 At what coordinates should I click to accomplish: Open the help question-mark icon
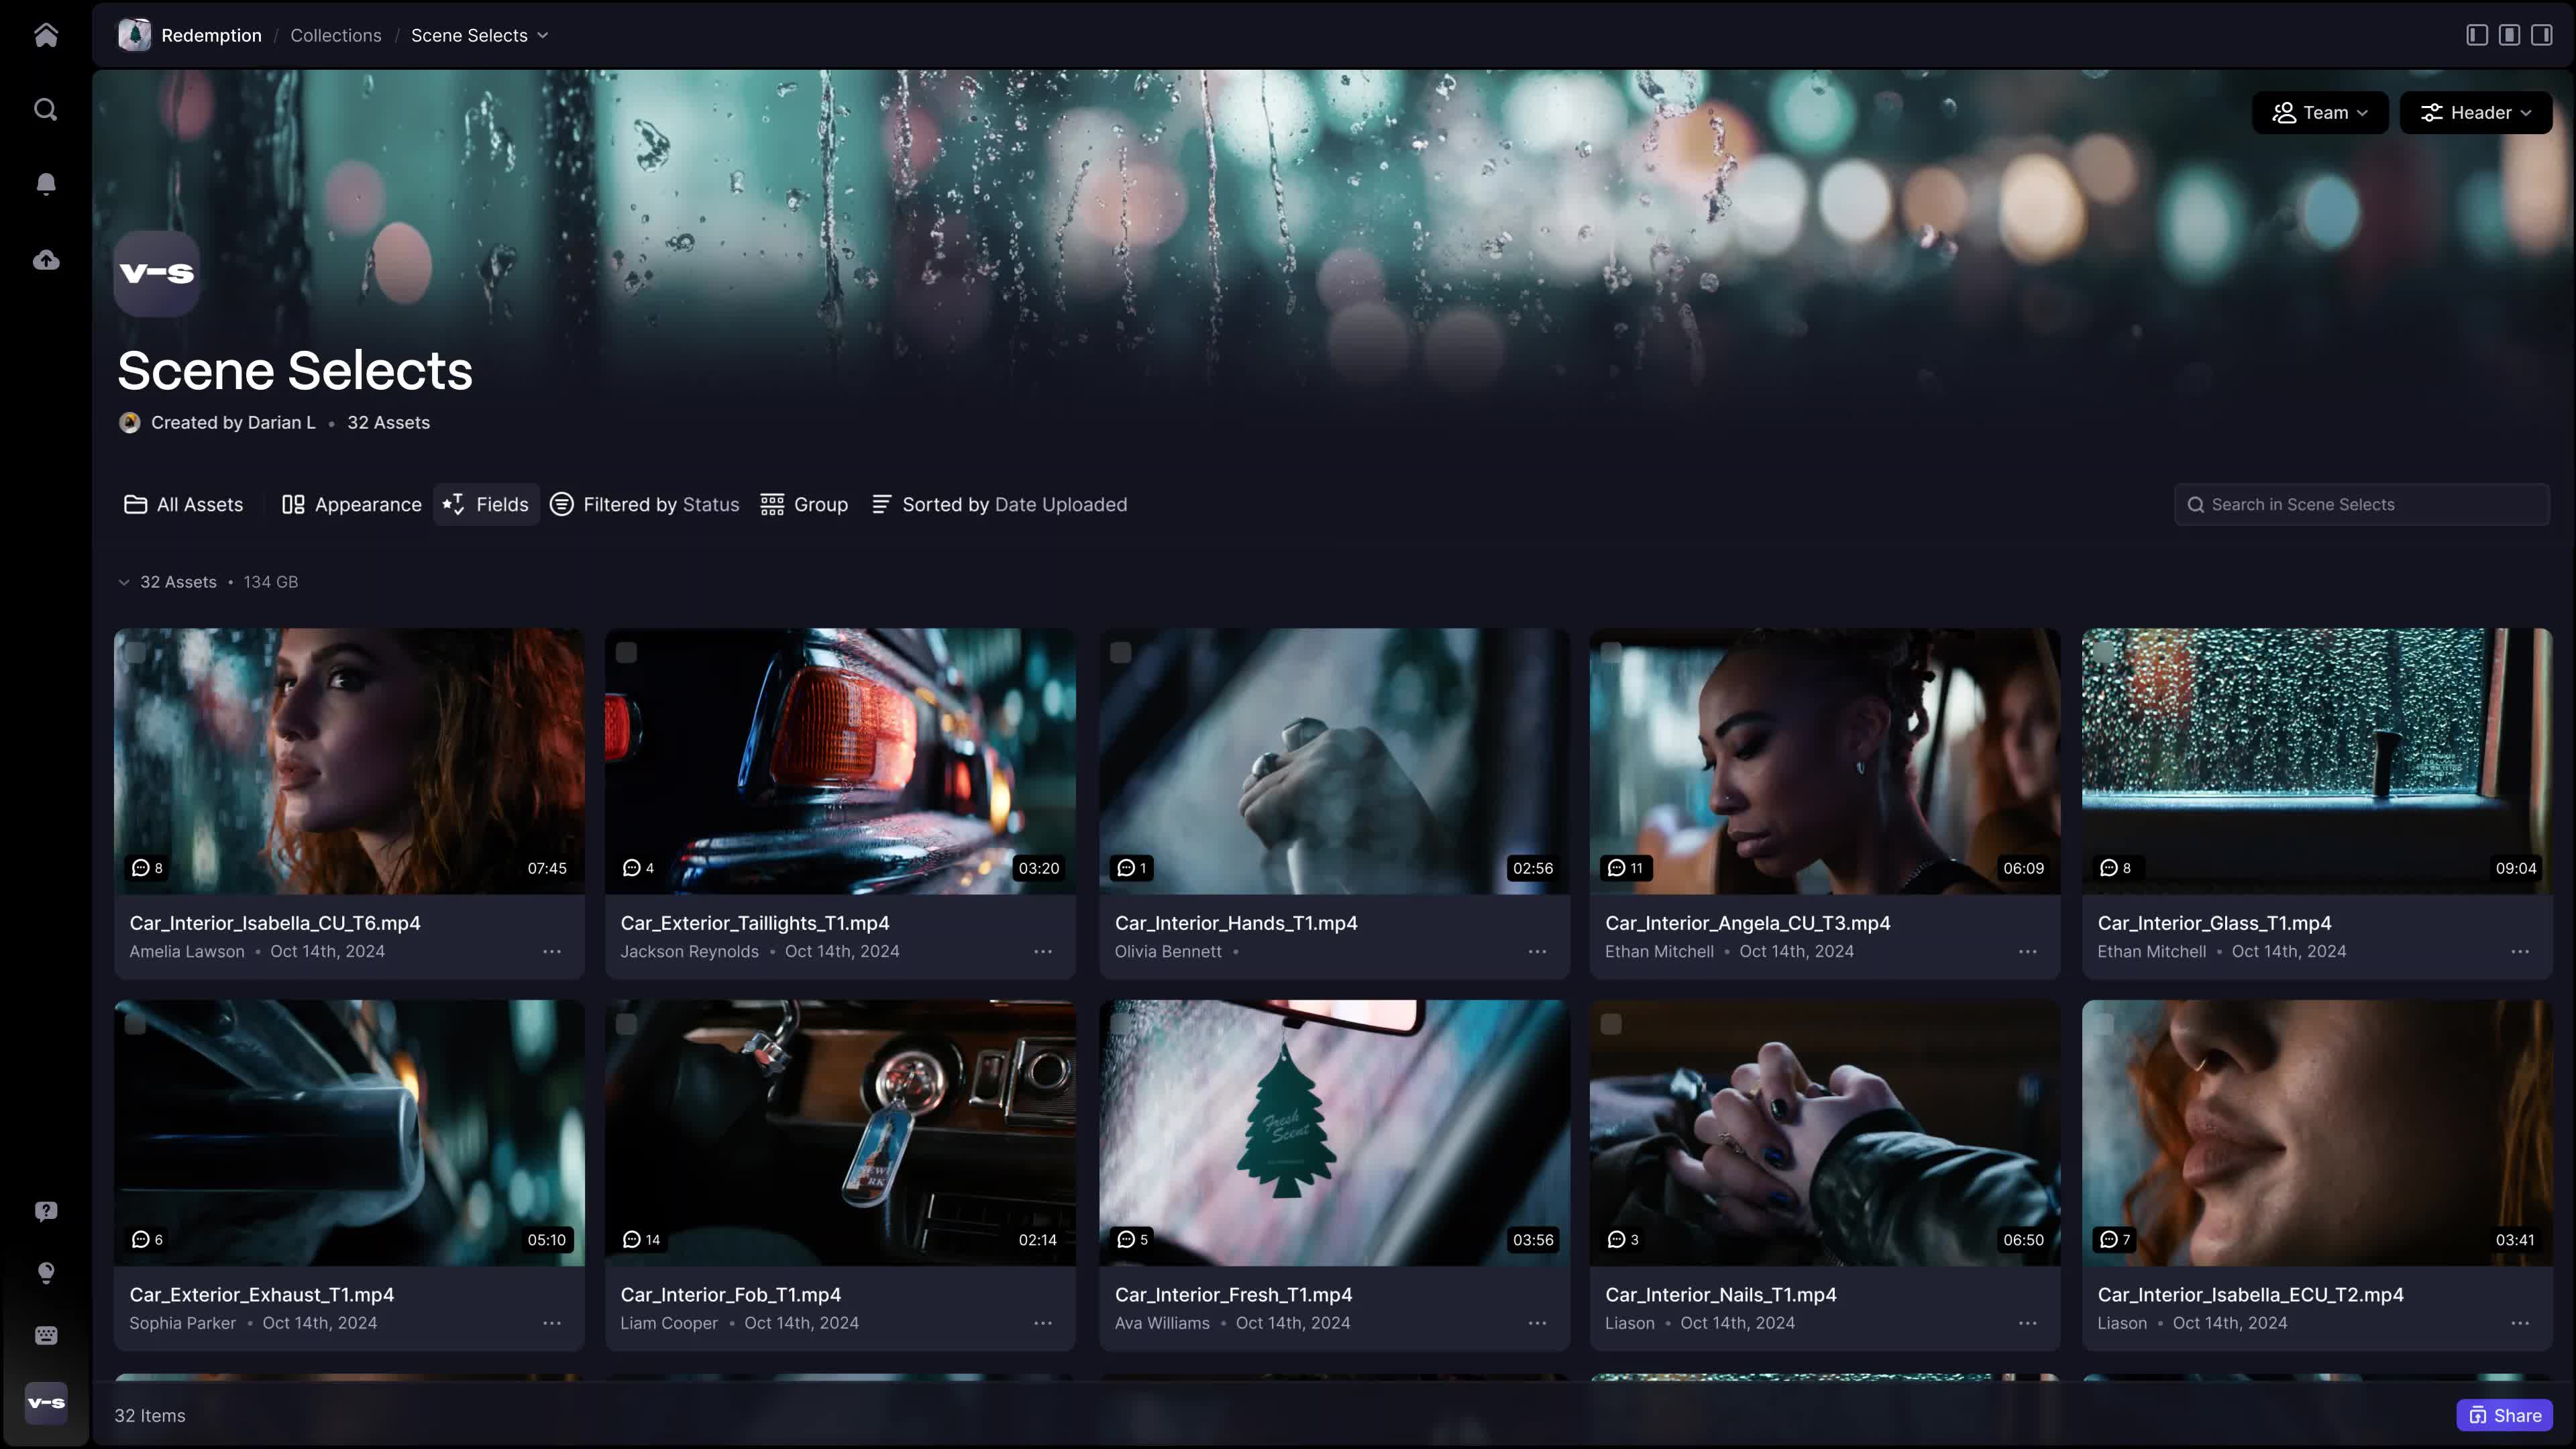[46, 1211]
